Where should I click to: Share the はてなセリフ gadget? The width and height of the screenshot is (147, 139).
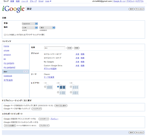pos(77,58)
